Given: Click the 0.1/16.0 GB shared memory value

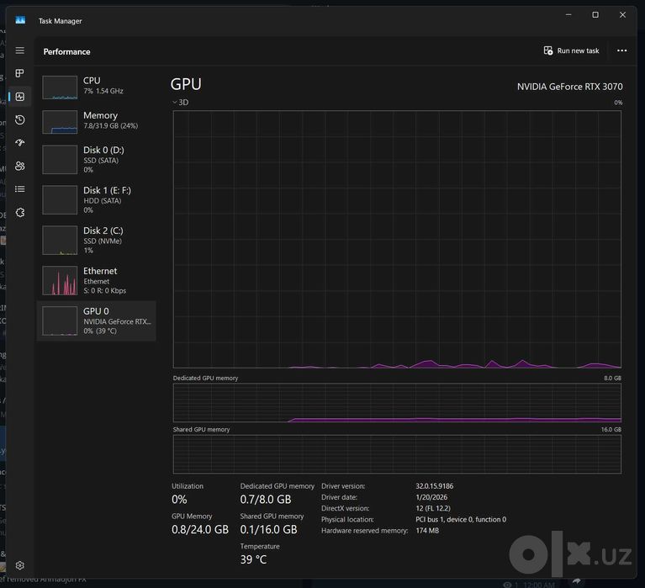Looking at the screenshot, I should [x=268, y=530].
